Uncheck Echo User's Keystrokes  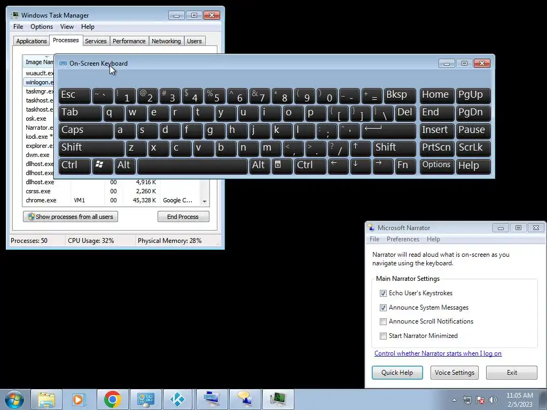point(383,293)
